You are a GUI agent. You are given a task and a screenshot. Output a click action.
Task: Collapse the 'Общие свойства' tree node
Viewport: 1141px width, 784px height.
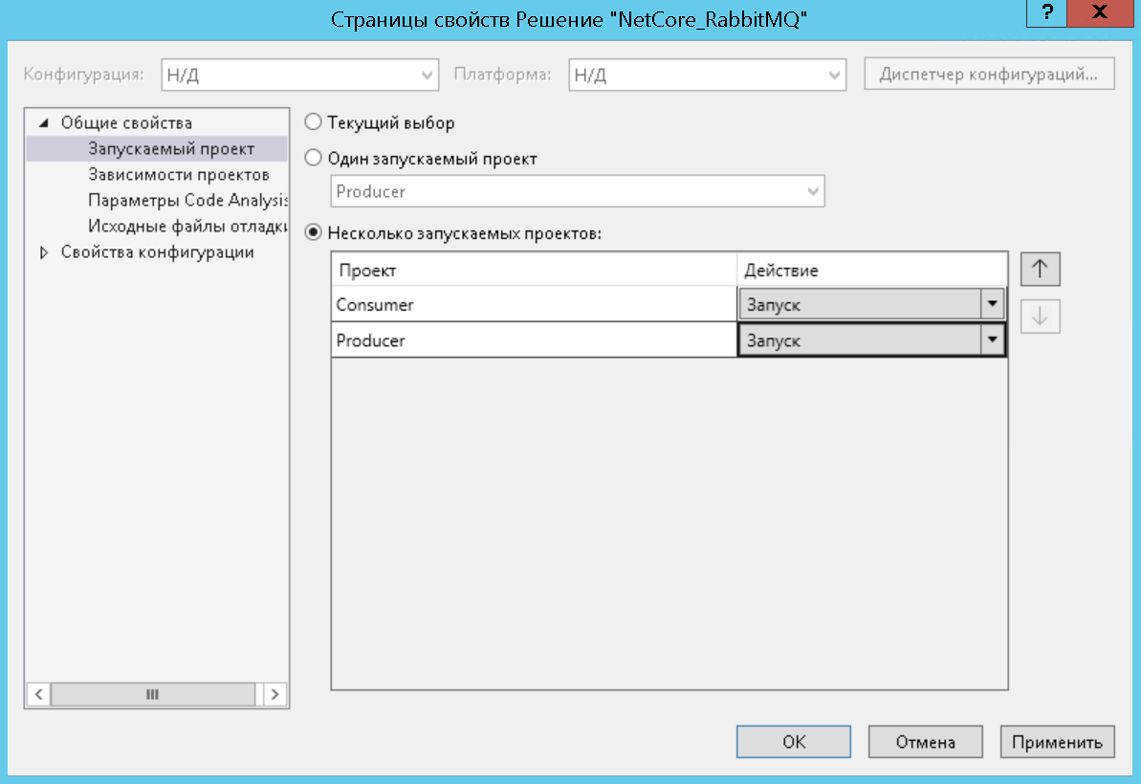43,123
